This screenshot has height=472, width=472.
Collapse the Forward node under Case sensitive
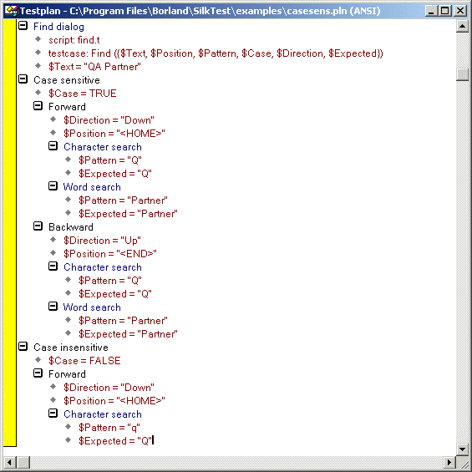[38, 106]
